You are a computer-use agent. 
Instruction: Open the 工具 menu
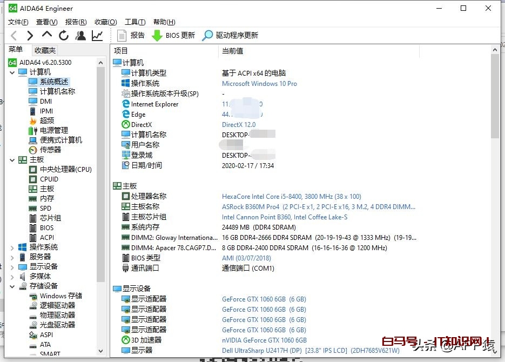(135, 22)
